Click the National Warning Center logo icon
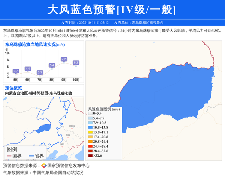The height and width of the screenshot is (177, 225). pos(44,166)
